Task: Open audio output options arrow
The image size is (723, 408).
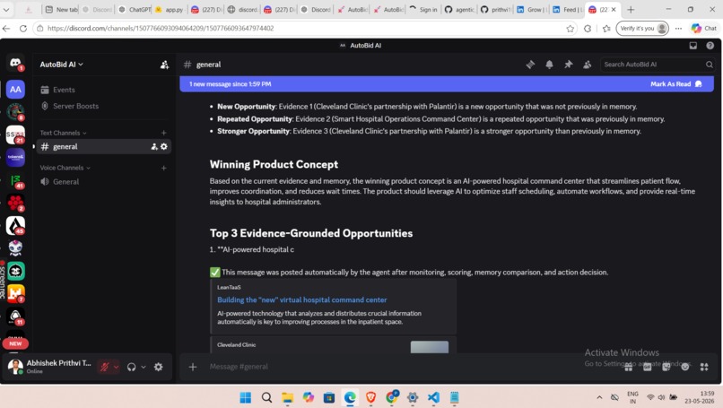Action: point(144,367)
